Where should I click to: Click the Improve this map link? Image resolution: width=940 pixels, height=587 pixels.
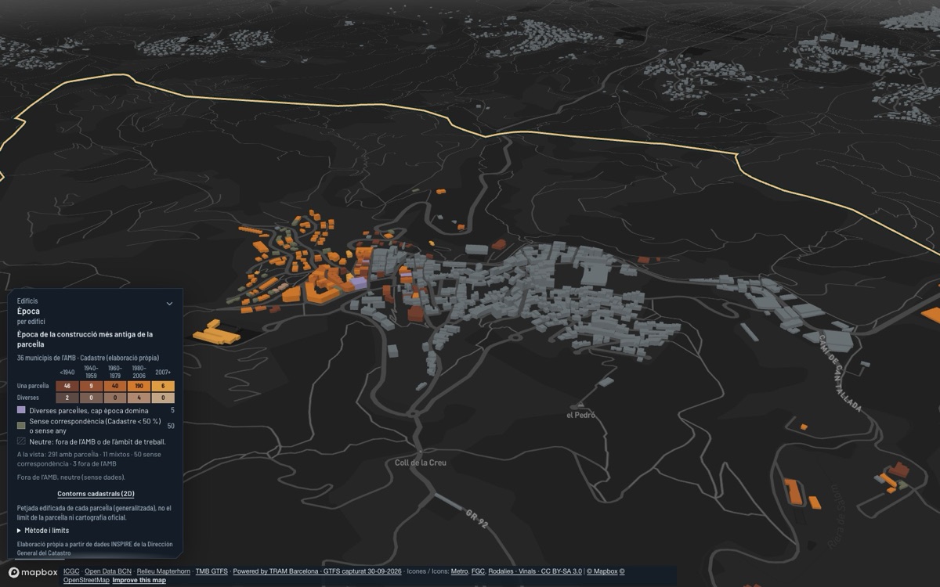click(x=139, y=581)
